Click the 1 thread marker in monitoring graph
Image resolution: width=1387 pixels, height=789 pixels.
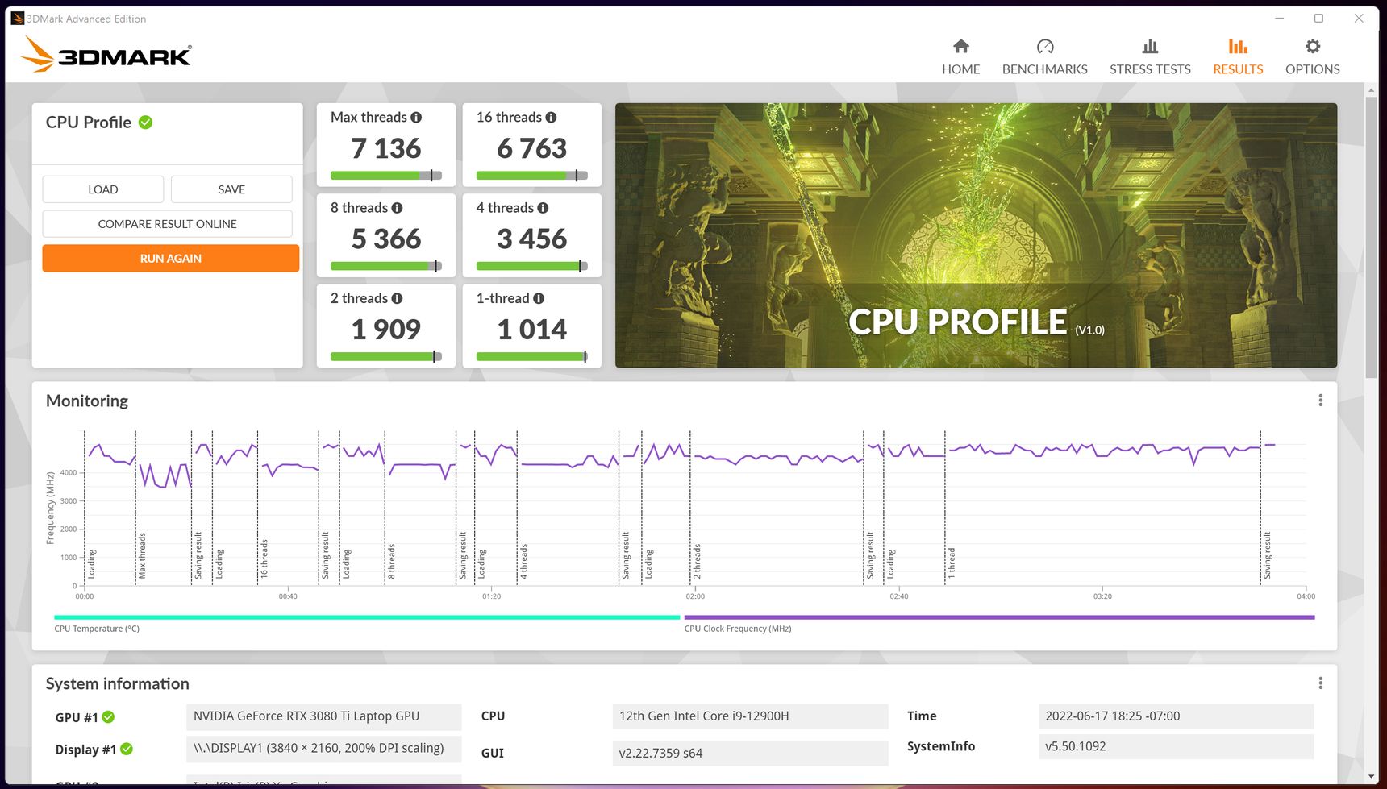tap(952, 563)
